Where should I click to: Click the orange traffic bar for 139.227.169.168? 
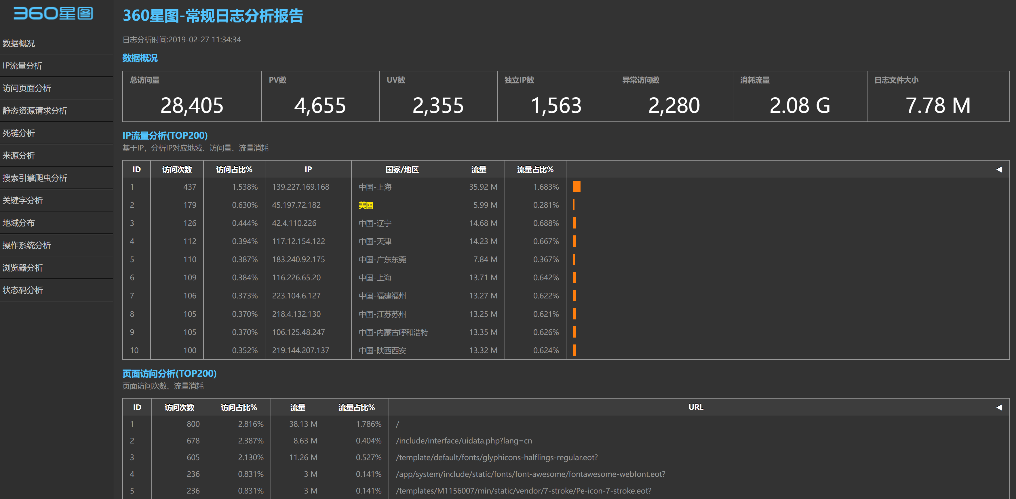click(577, 186)
